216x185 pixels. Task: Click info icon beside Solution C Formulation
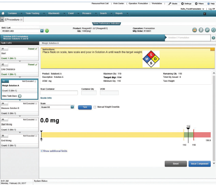[x=213, y=38]
